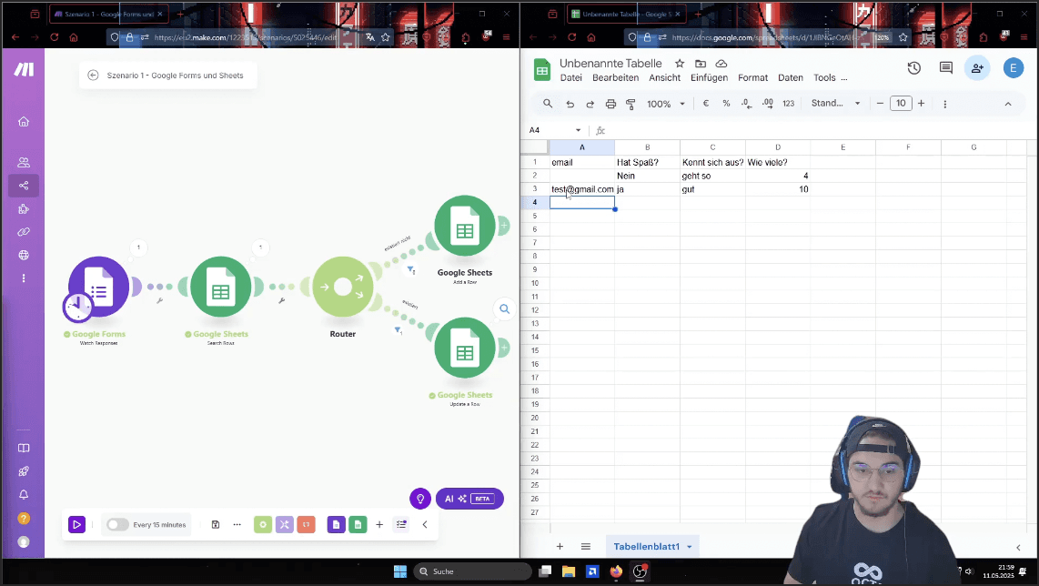This screenshot has height=586, width=1039.
Task: Open the green Flow control gear tool
Action: [x=263, y=524]
